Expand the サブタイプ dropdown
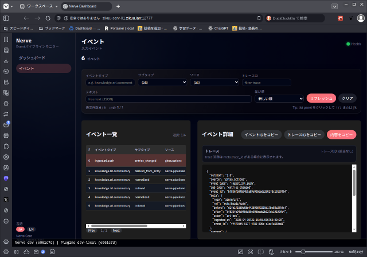This screenshot has width=367, height=257. pos(161,83)
